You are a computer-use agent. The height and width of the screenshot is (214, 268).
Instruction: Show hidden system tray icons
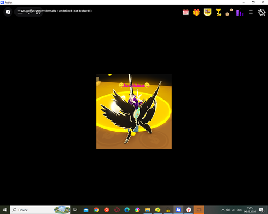(x=223, y=210)
